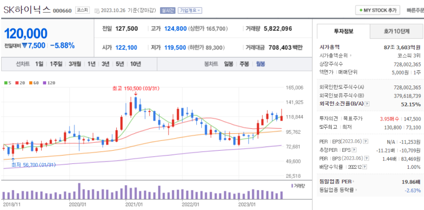Select 3개월 line chart period
This screenshot has height=210, width=424.
click(75, 64)
